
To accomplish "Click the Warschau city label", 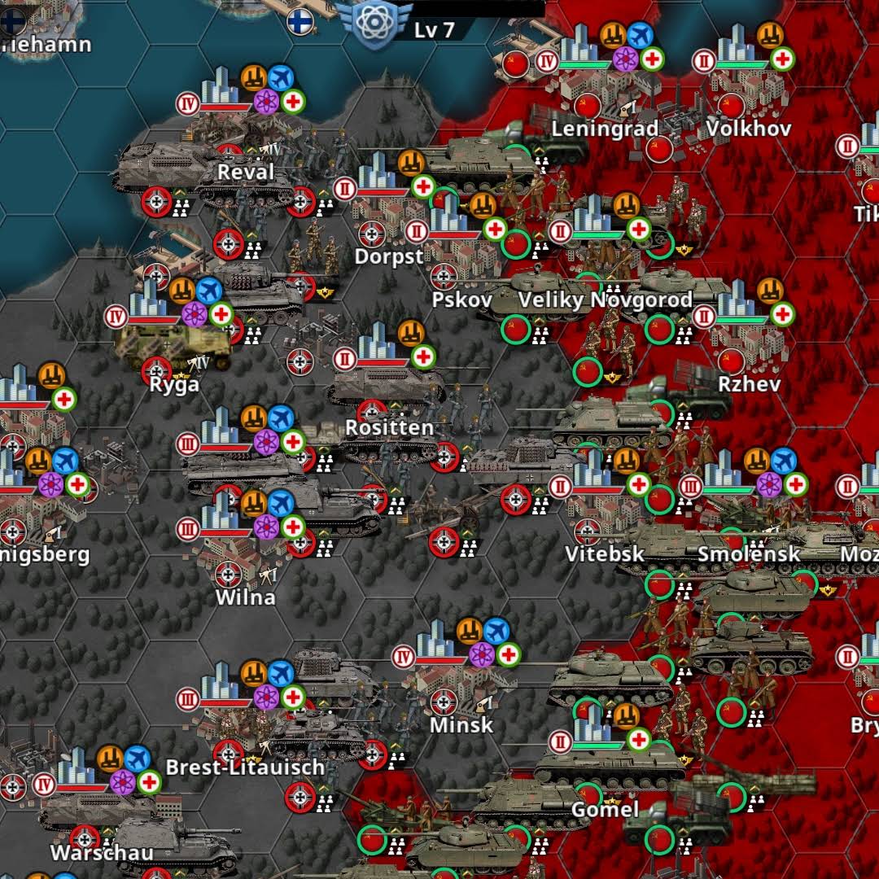I will tap(102, 853).
